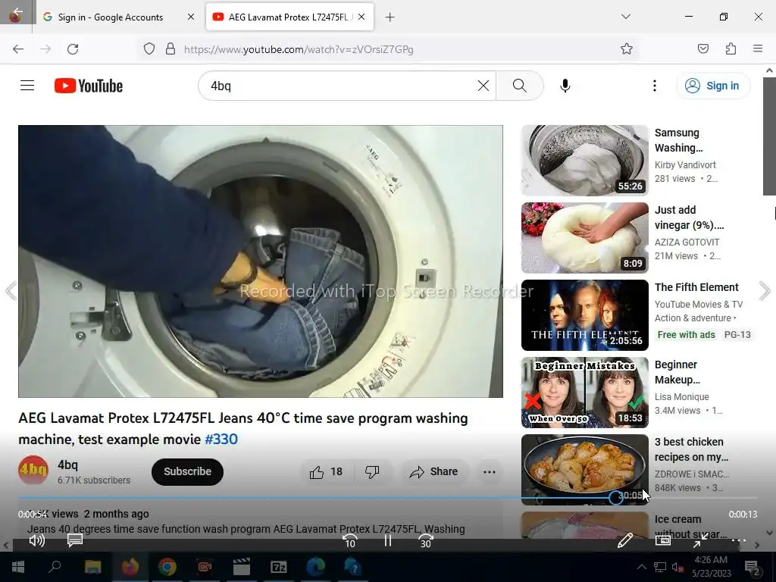Skip back 10 seconds
776x582 pixels.
[350, 541]
